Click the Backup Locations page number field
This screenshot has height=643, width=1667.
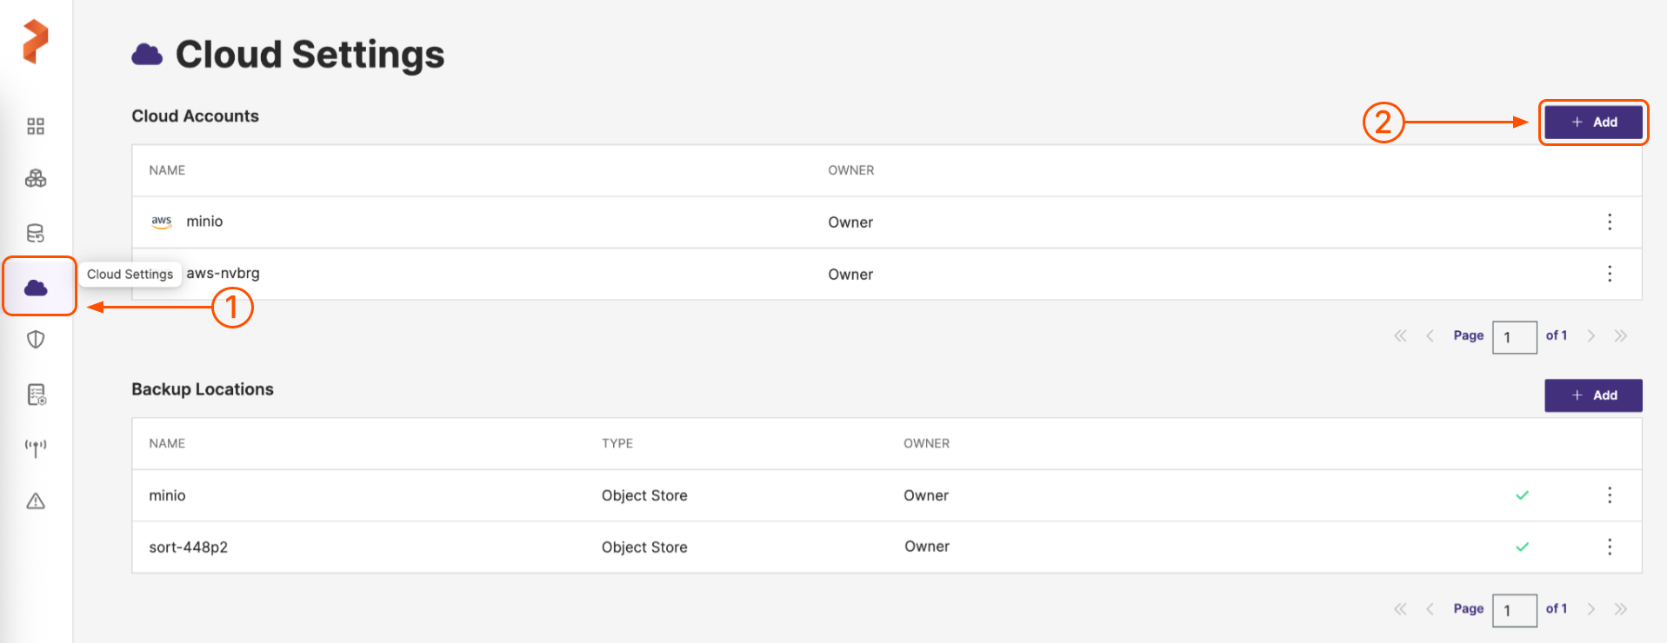pos(1514,610)
